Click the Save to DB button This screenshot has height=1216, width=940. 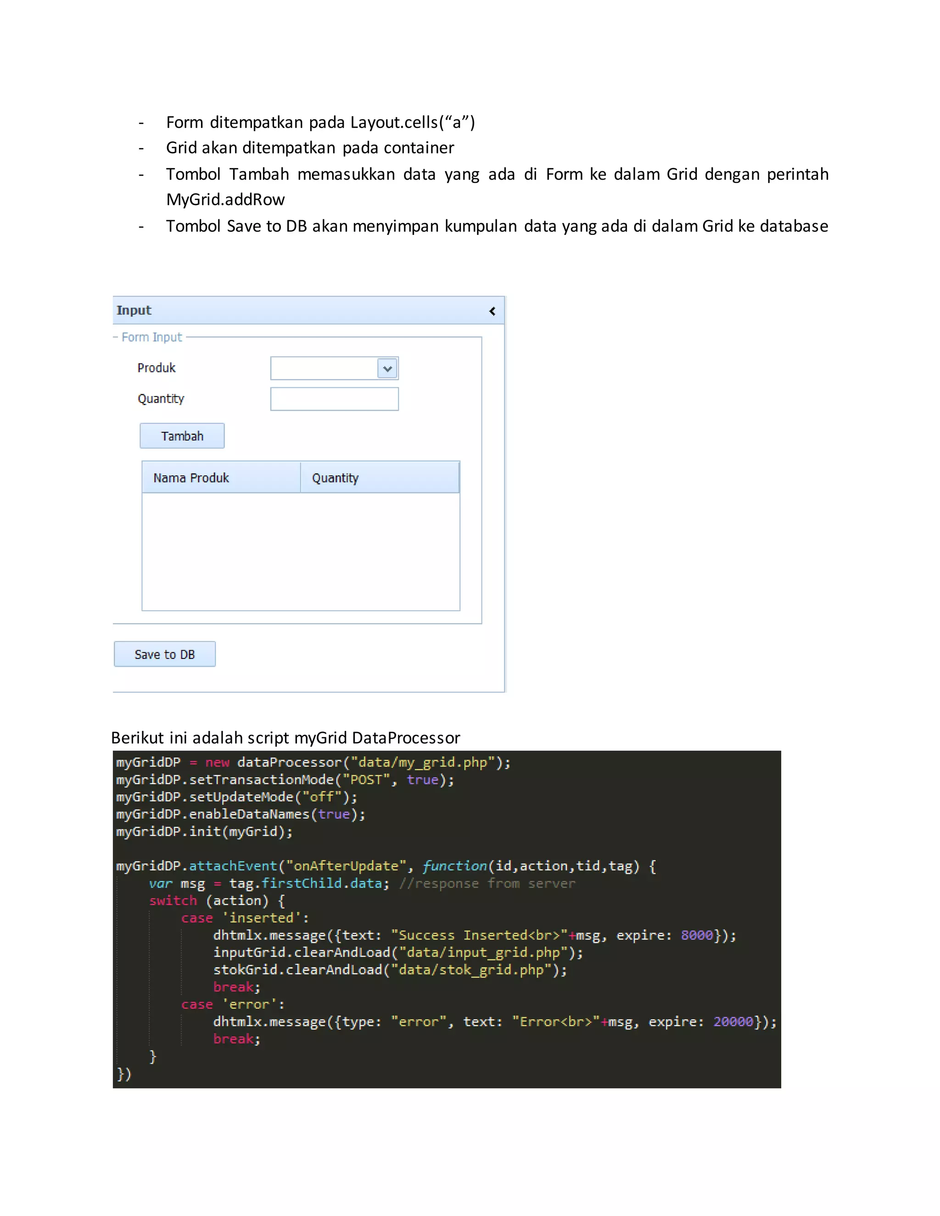(x=165, y=654)
